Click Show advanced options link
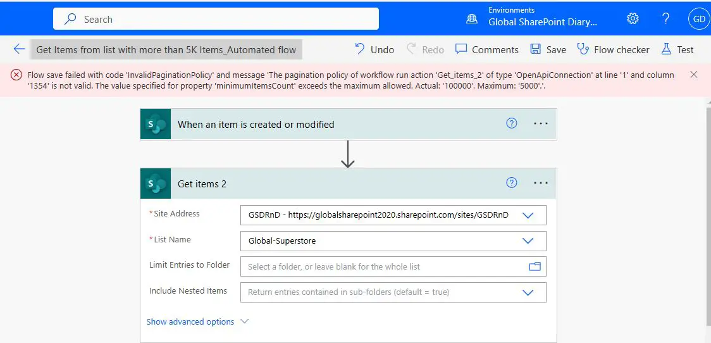This screenshot has height=343, width=711. point(190,321)
